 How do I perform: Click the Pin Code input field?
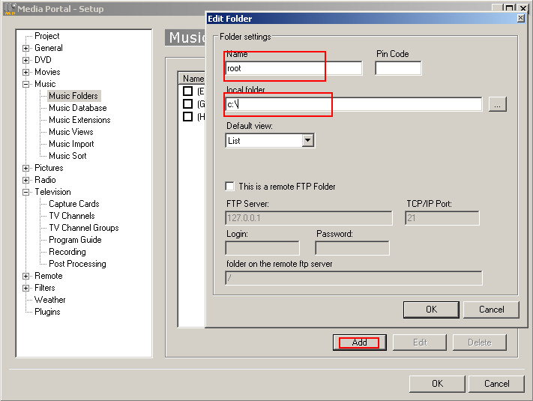coord(398,68)
